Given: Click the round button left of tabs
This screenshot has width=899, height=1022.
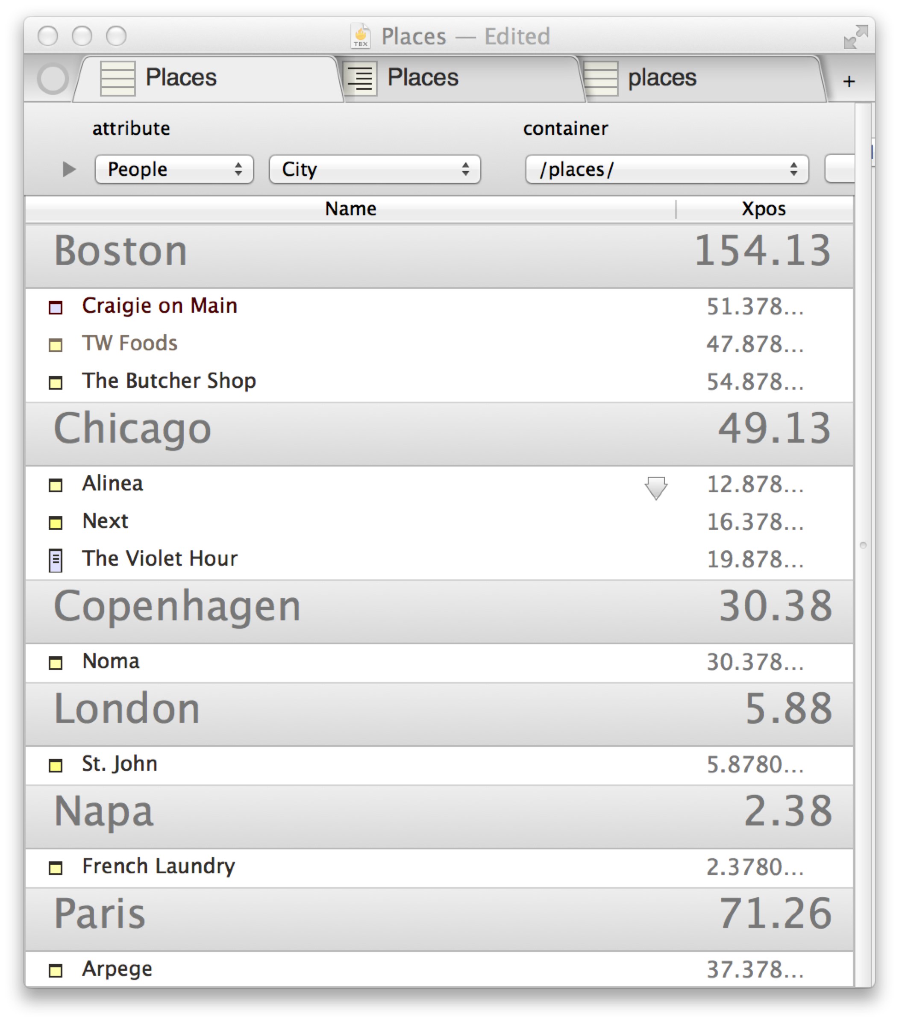Looking at the screenshot, I should [53, 79].
